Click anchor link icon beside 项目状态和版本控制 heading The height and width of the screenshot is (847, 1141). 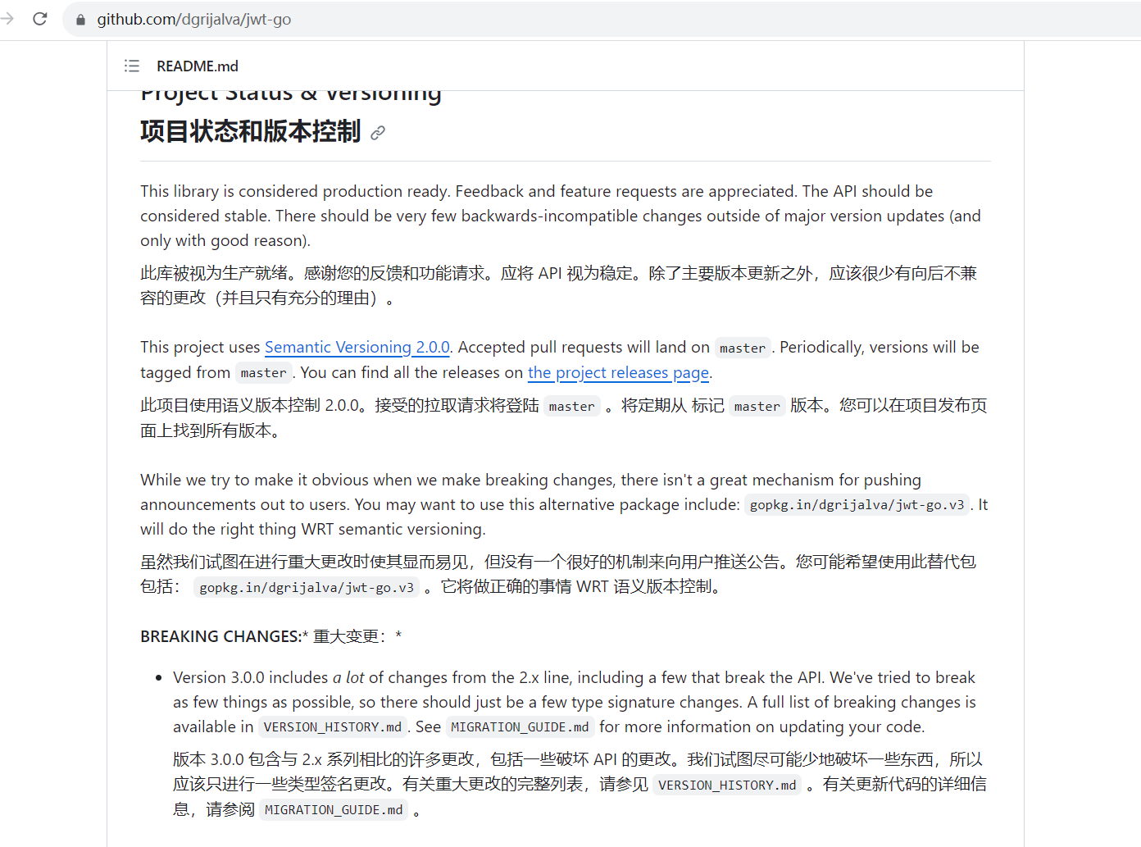pyautogui.click(x=378, y=133)
